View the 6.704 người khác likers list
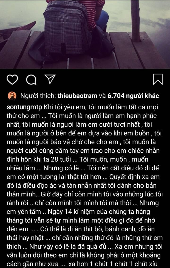Viewport: 170px width, 268px height. click(x=133, y=96)
